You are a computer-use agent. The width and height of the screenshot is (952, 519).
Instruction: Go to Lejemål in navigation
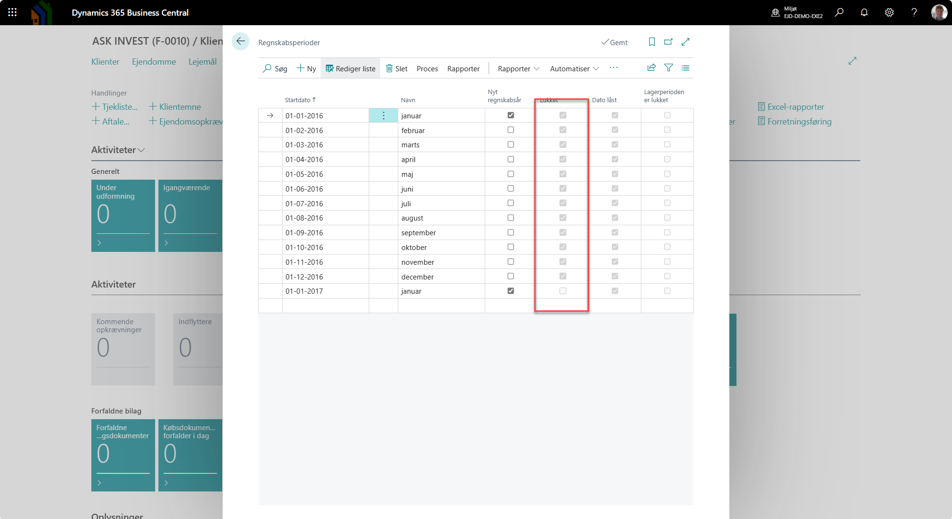202,62
